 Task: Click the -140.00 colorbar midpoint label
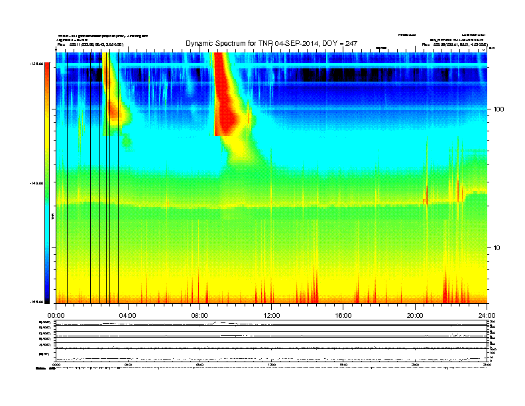pos(36,183)
